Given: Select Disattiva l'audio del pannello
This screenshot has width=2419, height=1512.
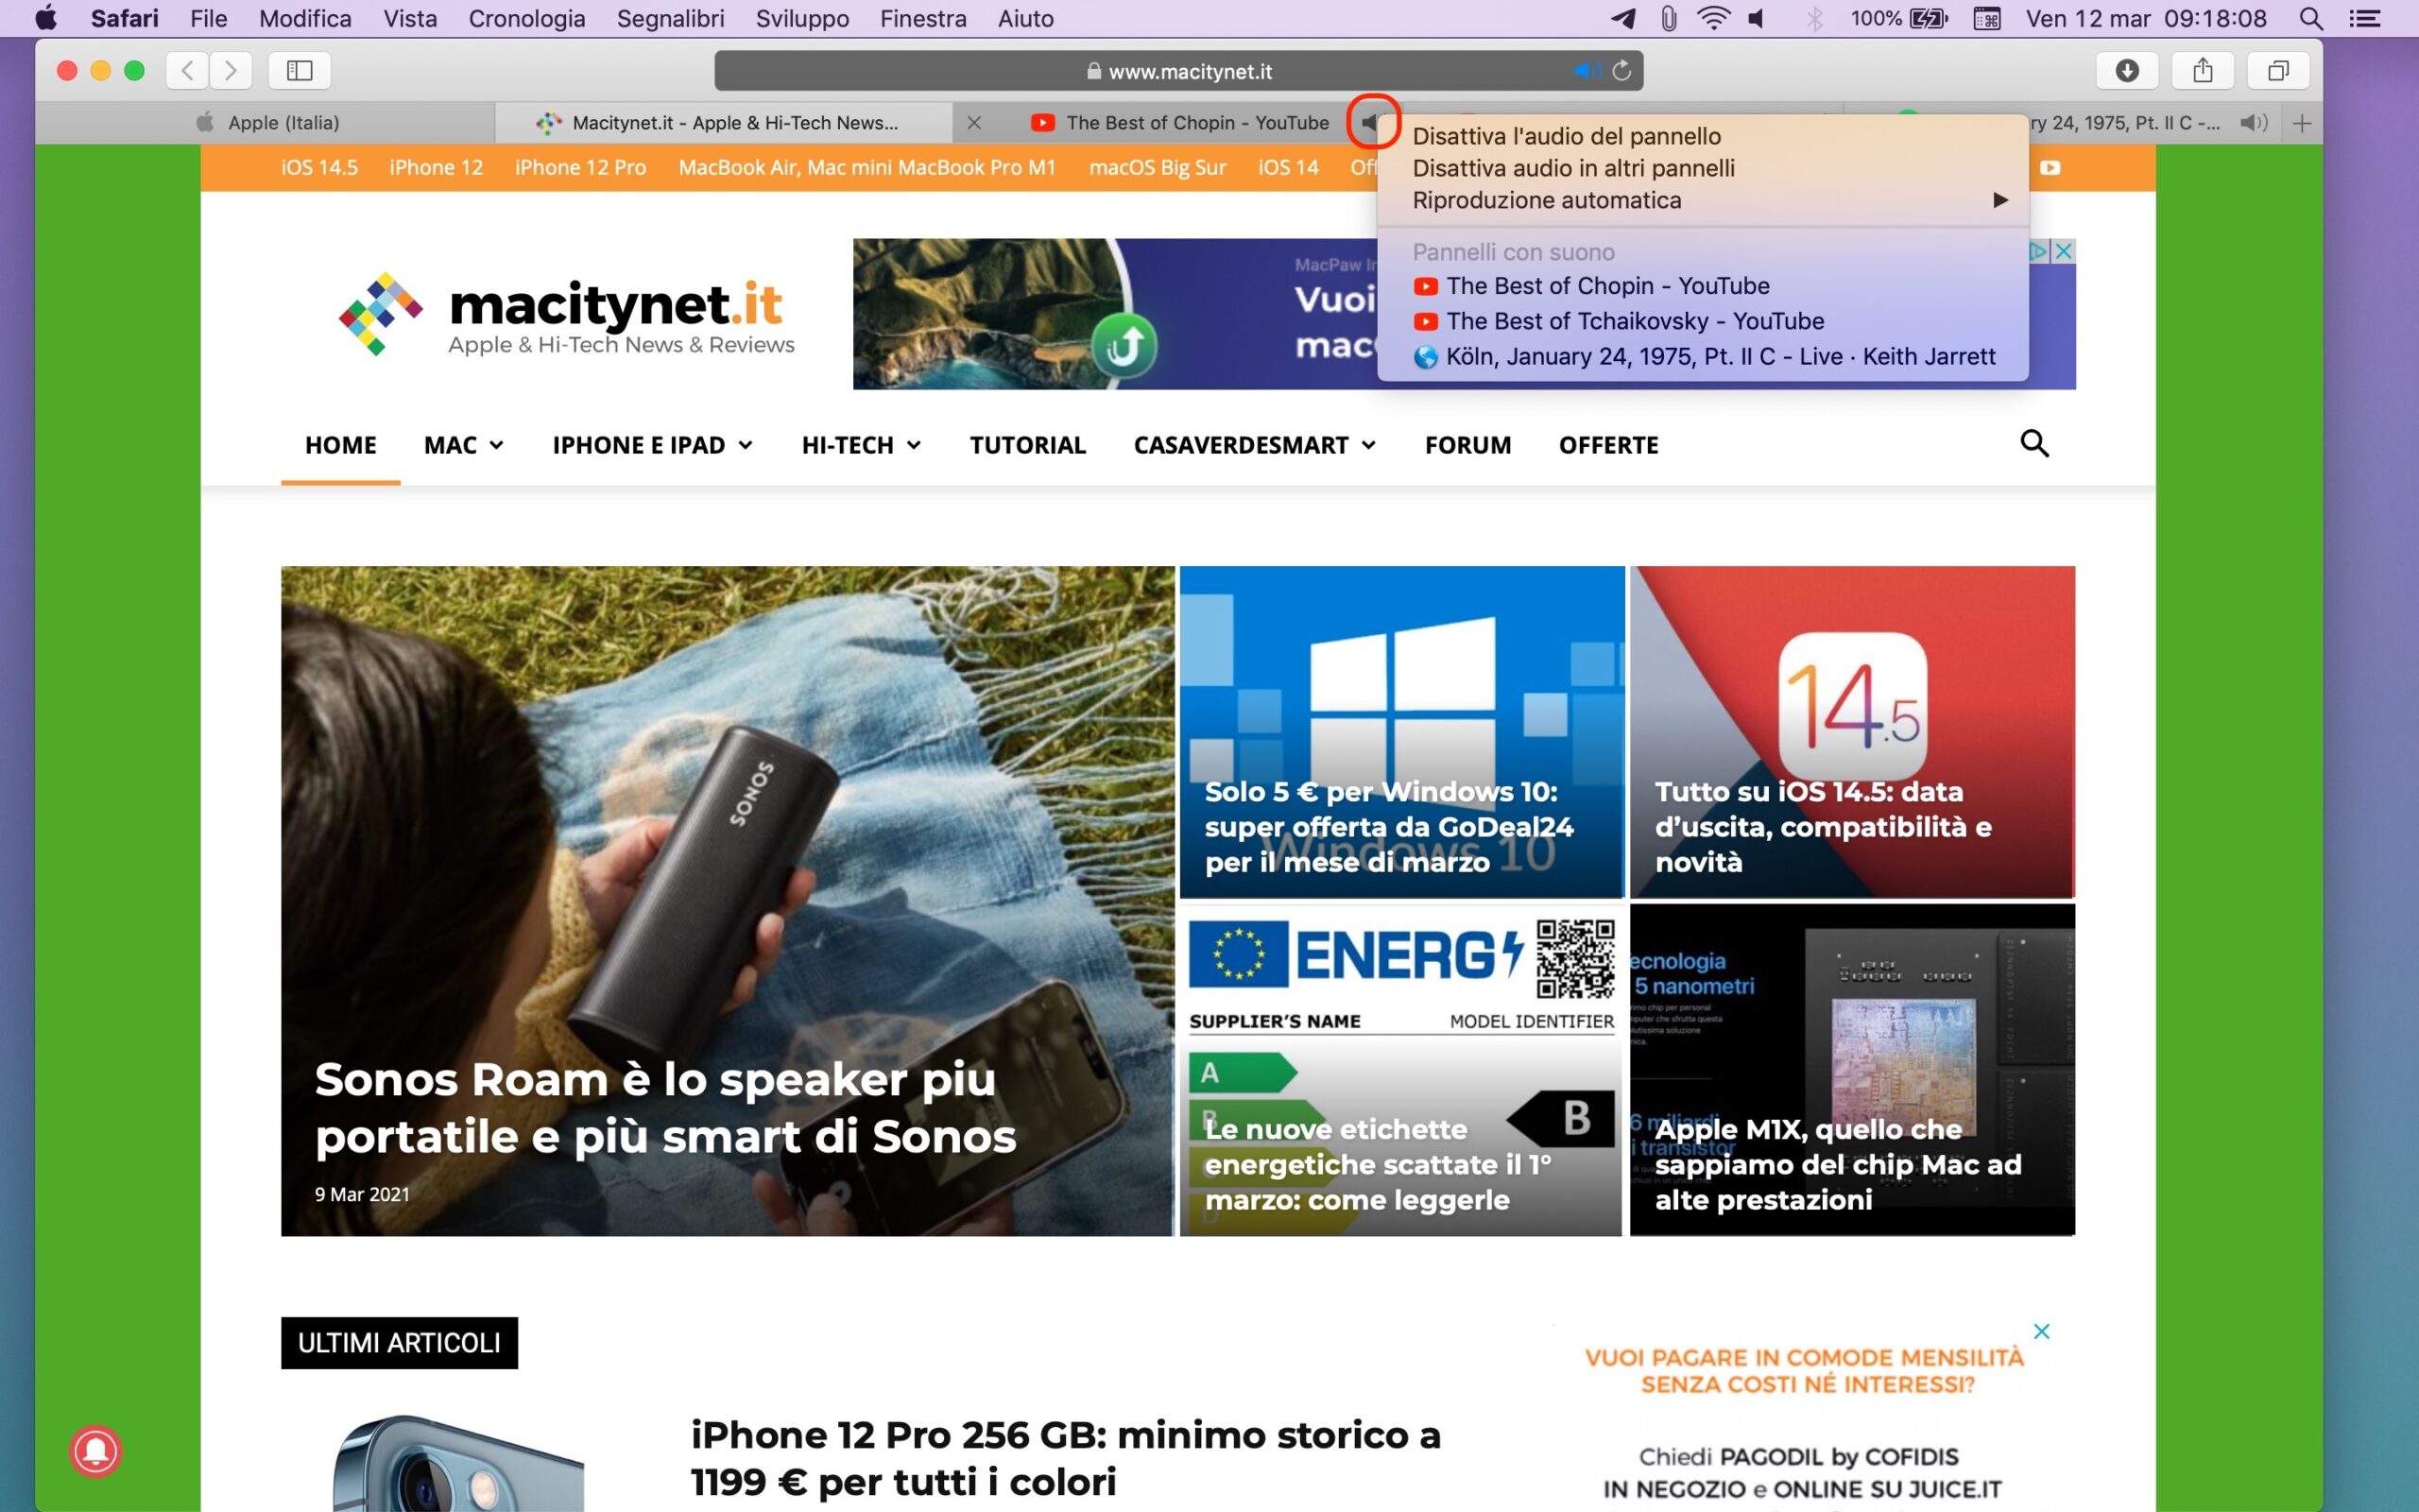Looking at the screenshot, I should [x=1566, y=136].
